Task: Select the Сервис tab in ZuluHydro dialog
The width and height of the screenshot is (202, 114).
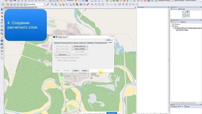Action: pyautogui.click(x=110, y=42)
